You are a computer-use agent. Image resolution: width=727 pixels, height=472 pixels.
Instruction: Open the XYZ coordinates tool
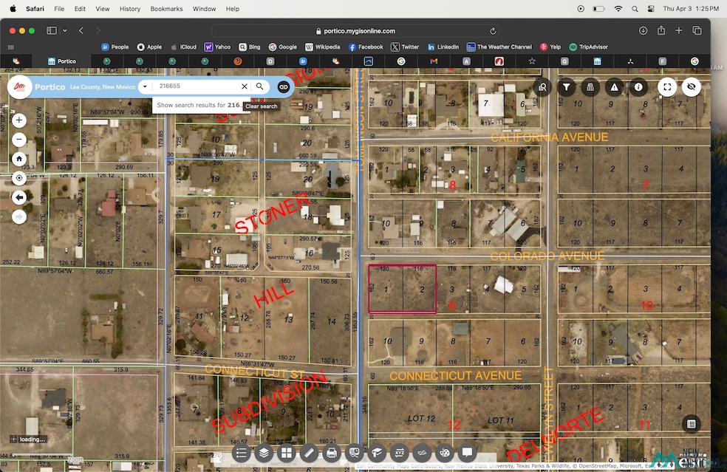pyautogui.click(x=399, y=453)
